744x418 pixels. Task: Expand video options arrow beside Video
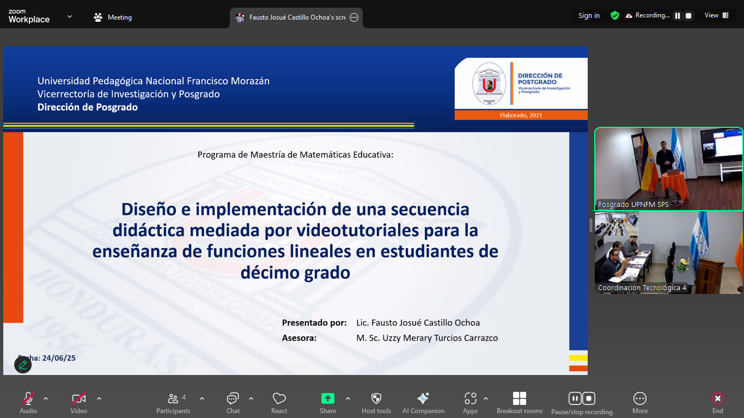[99, 398]
